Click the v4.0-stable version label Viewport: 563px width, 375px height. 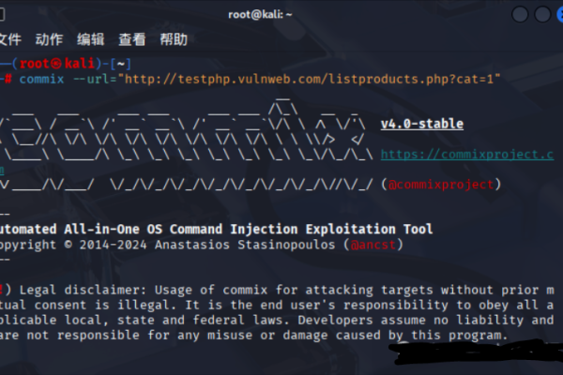pos(421,125)
